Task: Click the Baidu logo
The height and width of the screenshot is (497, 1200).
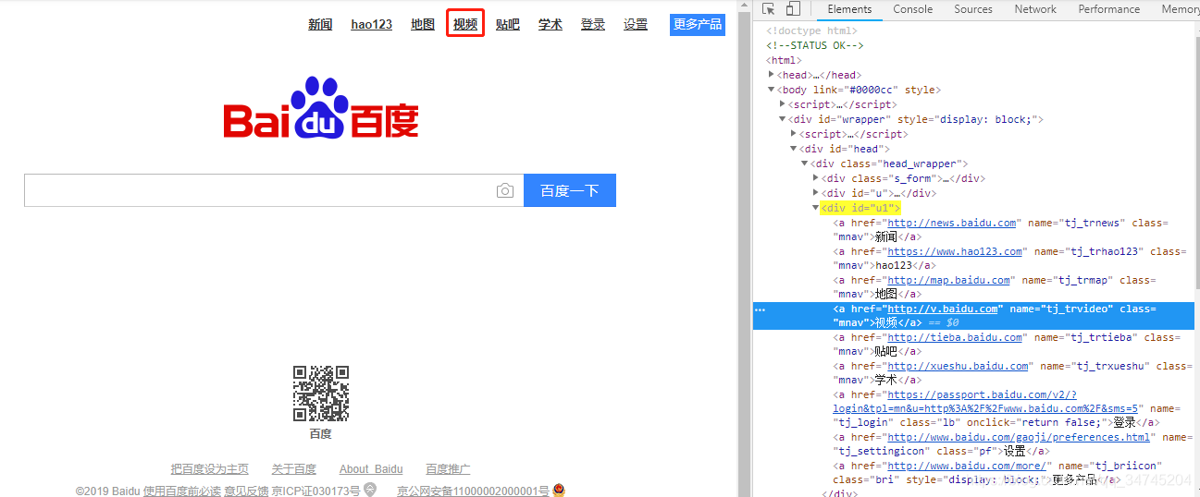Action: 321,108
